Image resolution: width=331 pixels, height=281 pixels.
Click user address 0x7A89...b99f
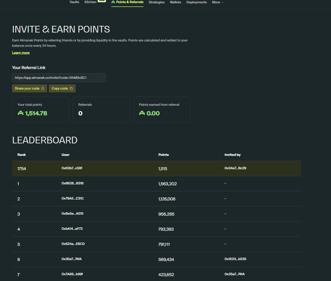[x=72, y=274]
